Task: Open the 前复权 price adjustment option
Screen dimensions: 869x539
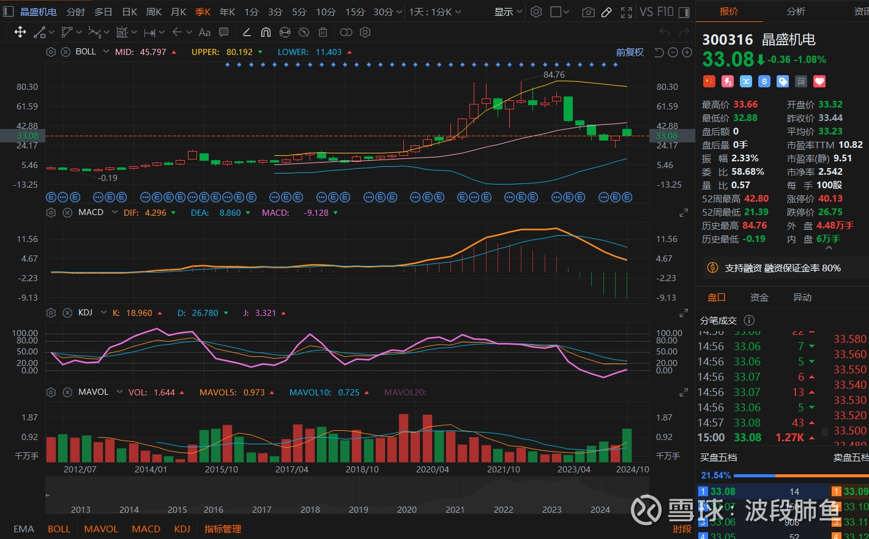Action: point(630,53)
